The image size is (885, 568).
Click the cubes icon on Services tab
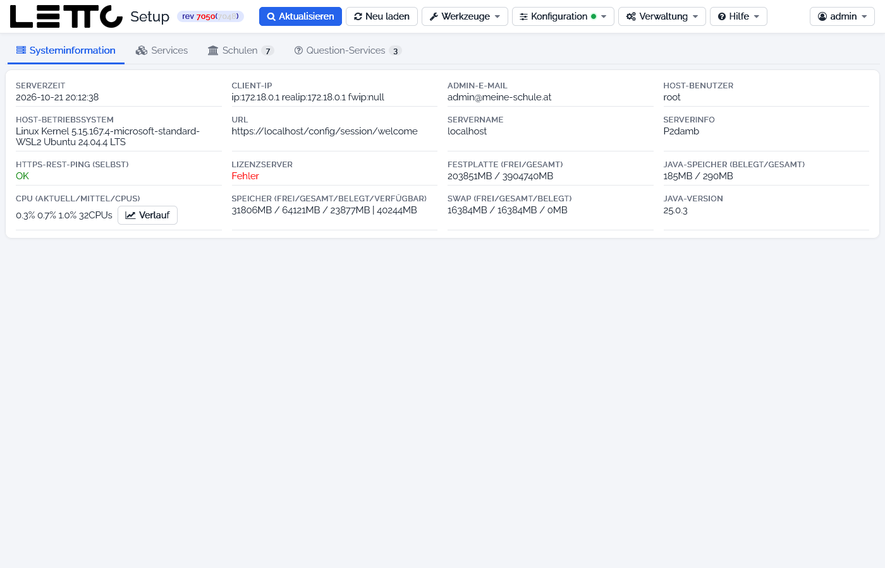(x=142, y=50)
